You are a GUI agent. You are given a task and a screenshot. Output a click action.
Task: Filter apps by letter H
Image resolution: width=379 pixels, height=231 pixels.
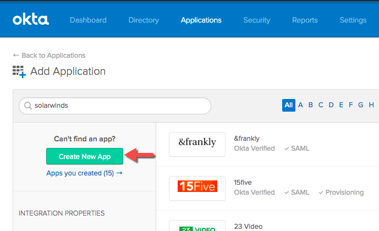[x=371, y=105]
